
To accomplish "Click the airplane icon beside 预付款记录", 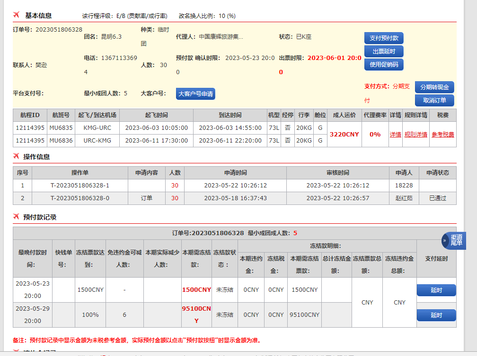I will coord(17,217).
